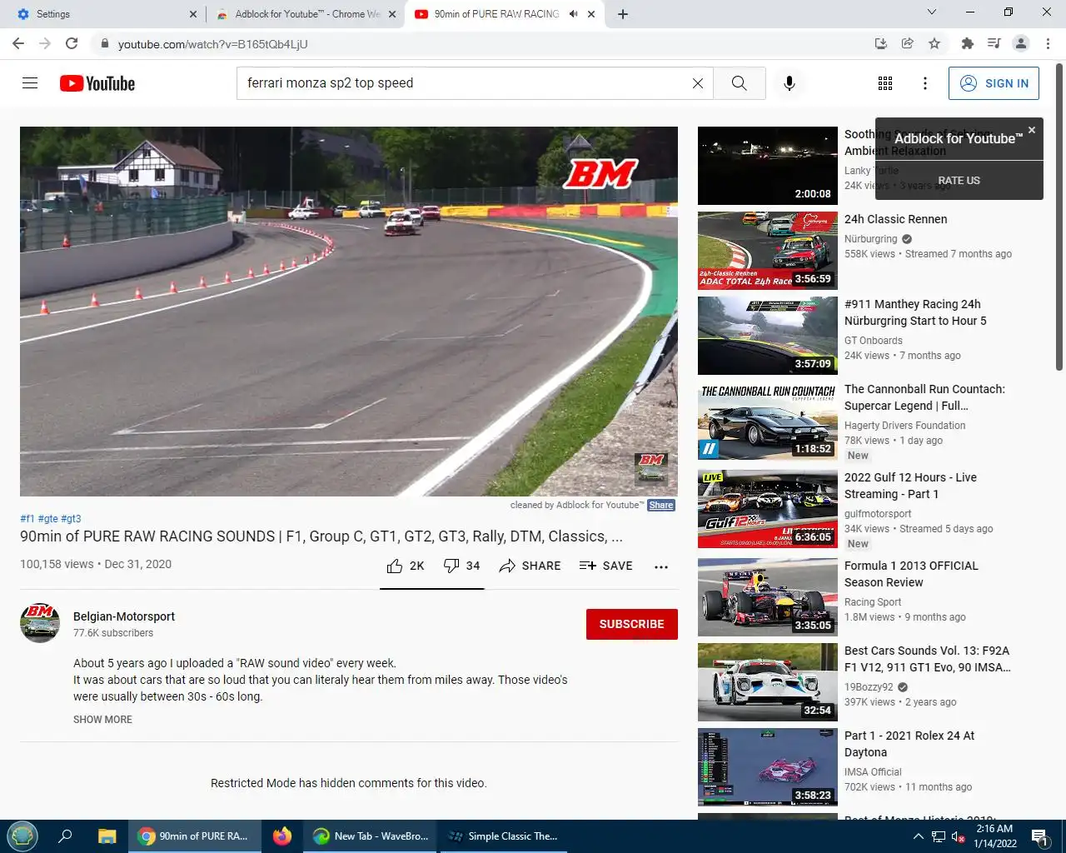Image resolution: width=1066 pixels, height=853 pixels.
Task: Click the address bar URL
Action: [x=213, y=44]
